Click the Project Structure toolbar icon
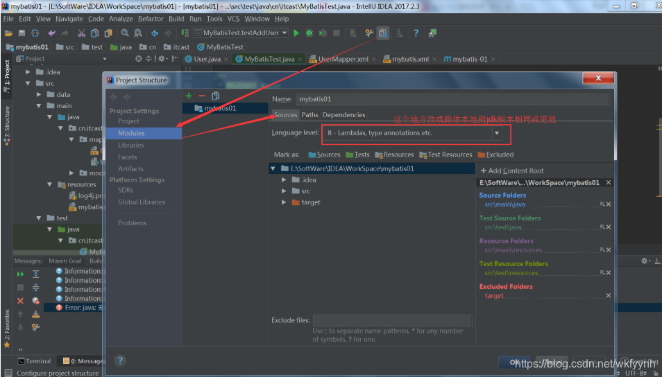 383,33
